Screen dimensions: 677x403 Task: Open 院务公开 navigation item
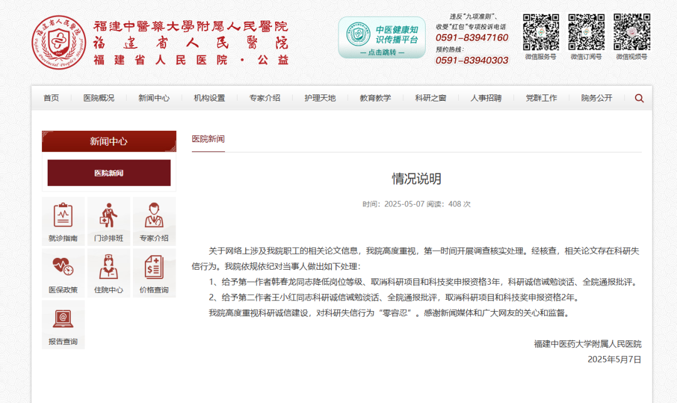click(596, 98)
